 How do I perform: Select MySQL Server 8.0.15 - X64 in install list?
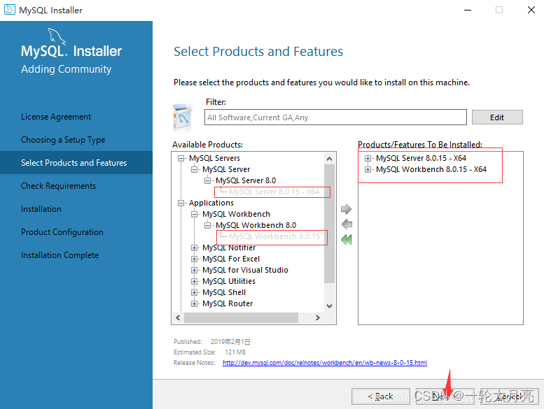pos(421,158)
